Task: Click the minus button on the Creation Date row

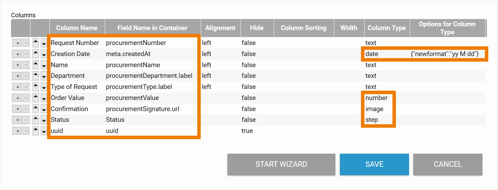Action: click(25, 54)
